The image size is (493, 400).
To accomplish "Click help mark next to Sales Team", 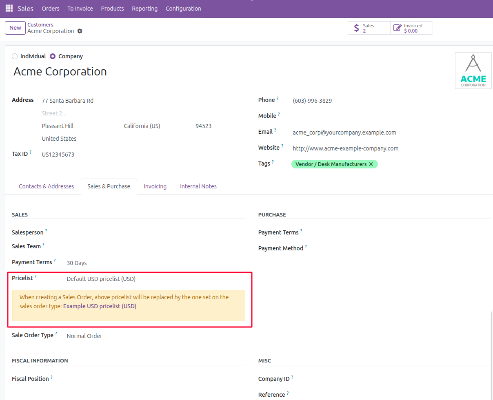I will click(43, 245).
